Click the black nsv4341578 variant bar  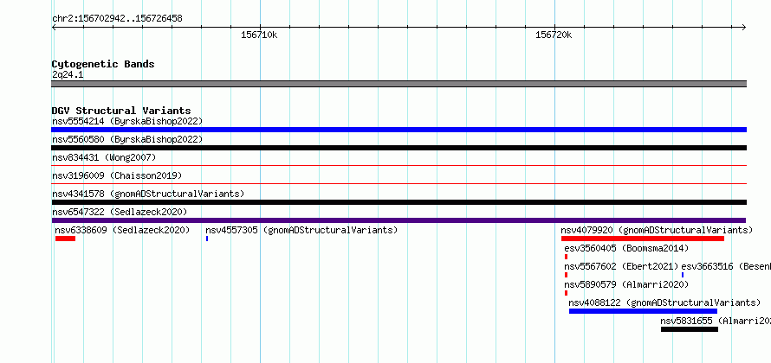click(398, 202)
